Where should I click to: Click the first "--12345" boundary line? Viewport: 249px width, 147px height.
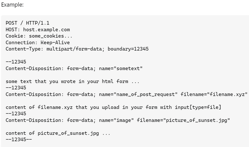[x=16, y=62]
